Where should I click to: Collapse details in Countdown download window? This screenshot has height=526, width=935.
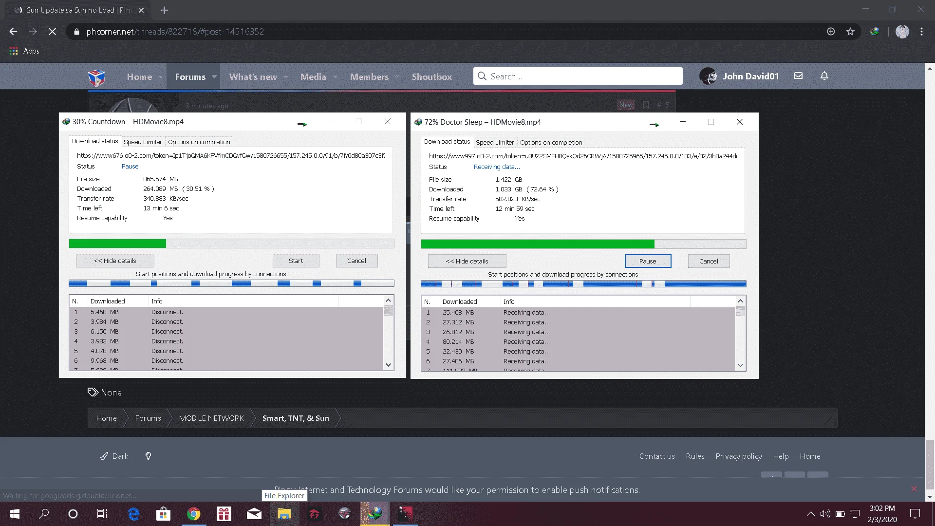[115, 261]
